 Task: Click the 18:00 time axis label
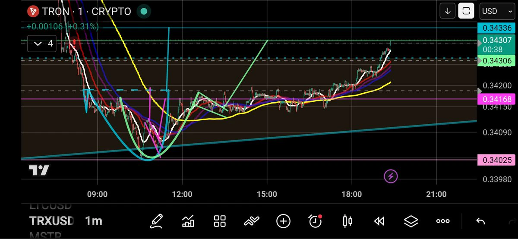coord(351,195)
